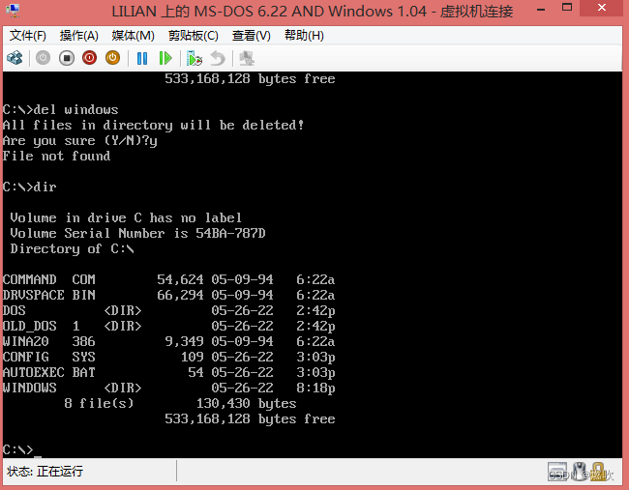Create a checkpoint with the snapshot icon
This screenshot has width=629, height=490.
[x=195, y=59]
